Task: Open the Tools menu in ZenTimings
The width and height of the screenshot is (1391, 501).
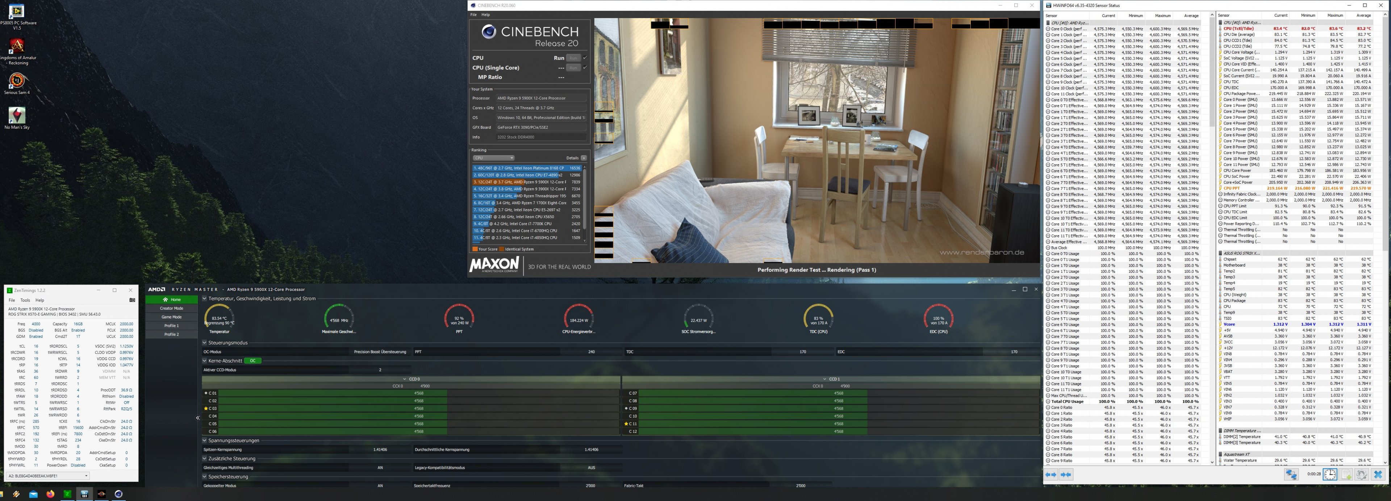Action: click(25, 300)
